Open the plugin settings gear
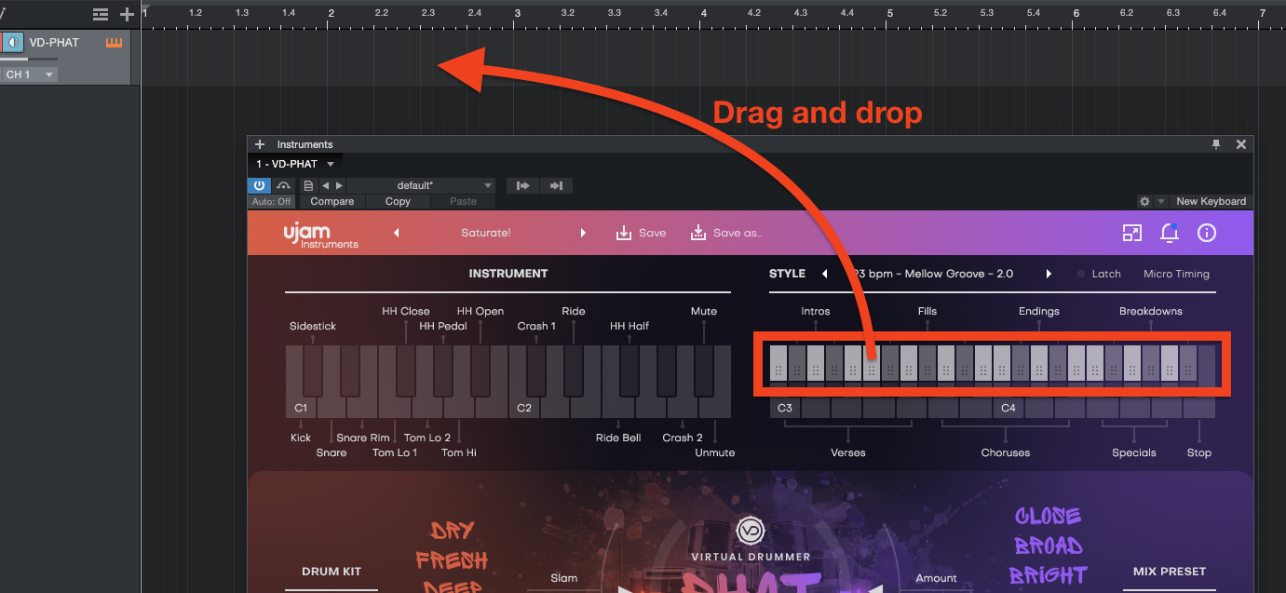 point(1144,201)
